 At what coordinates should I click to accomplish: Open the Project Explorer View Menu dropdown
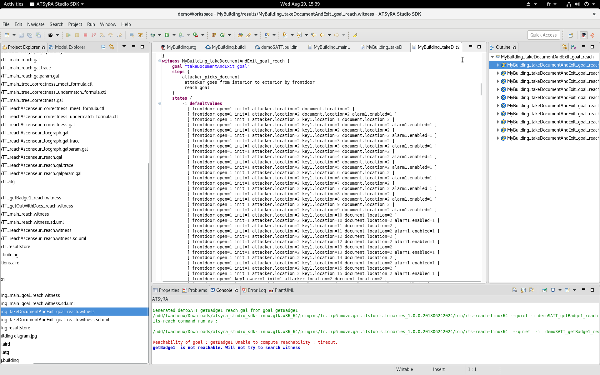pyautogui.click(x=124, y=47)
